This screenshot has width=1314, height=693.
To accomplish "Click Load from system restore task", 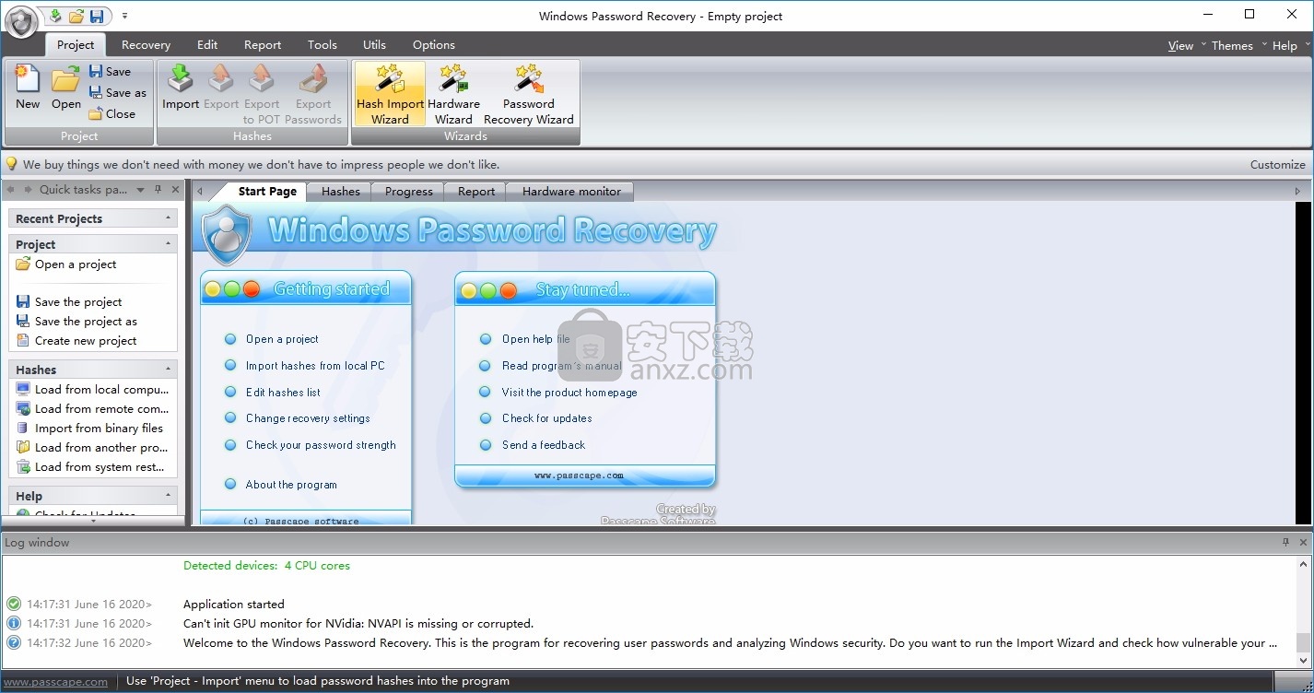I will tap(91, 466).
